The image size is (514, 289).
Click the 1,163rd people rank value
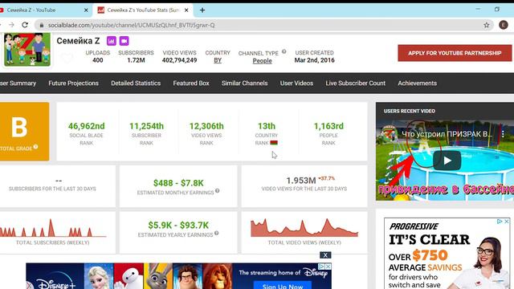click(328, 126)
